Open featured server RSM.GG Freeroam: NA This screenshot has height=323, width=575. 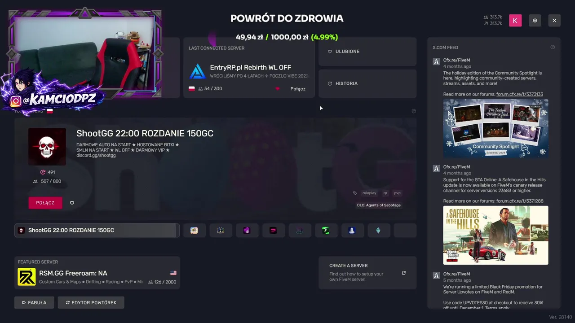pyautogui.click(x=97, y=273)
